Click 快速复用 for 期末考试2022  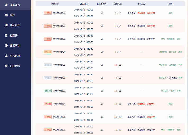tap(163, 65)
